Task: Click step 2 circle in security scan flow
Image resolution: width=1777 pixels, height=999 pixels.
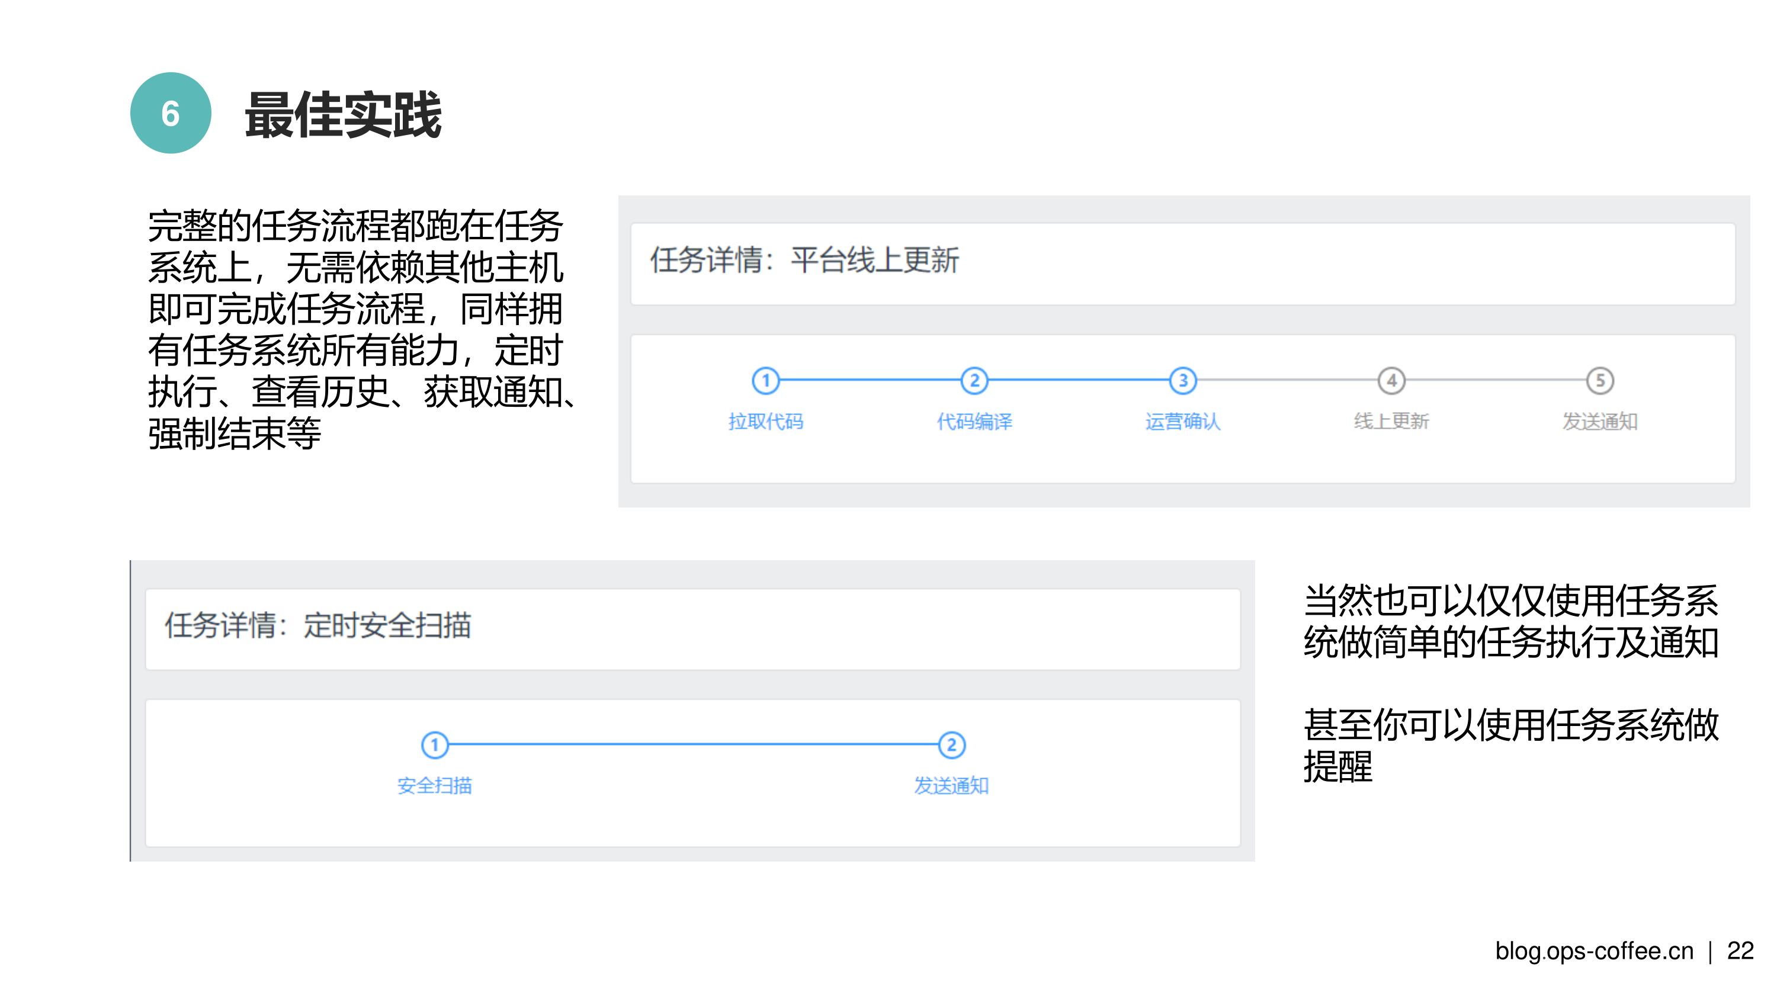Action: pos(951,744)
